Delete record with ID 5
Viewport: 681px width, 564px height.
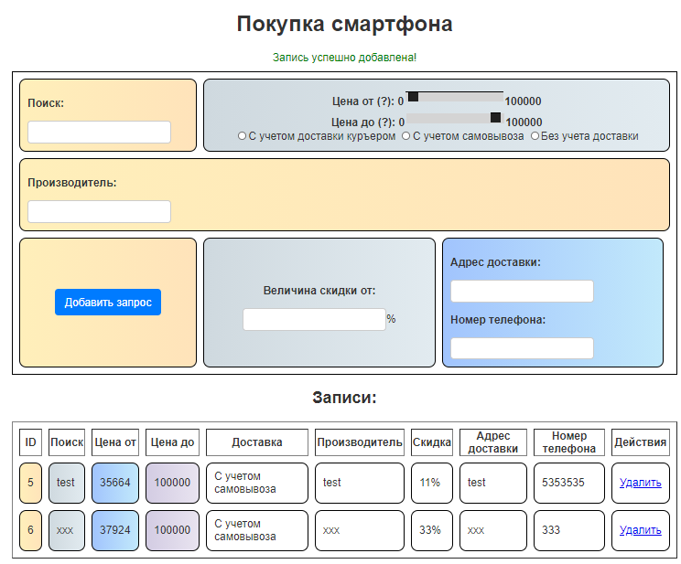point(640,483)
